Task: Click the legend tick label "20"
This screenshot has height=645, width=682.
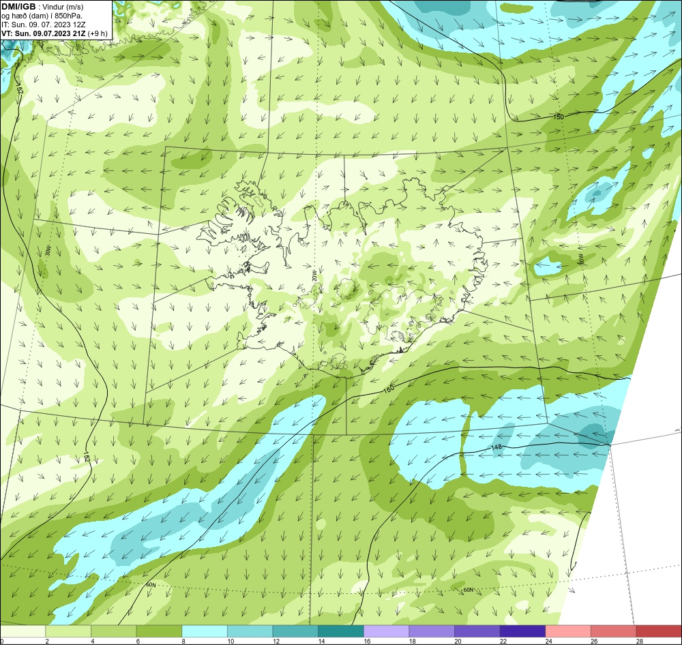Action: pyautogui.click(x=458, y=641)
